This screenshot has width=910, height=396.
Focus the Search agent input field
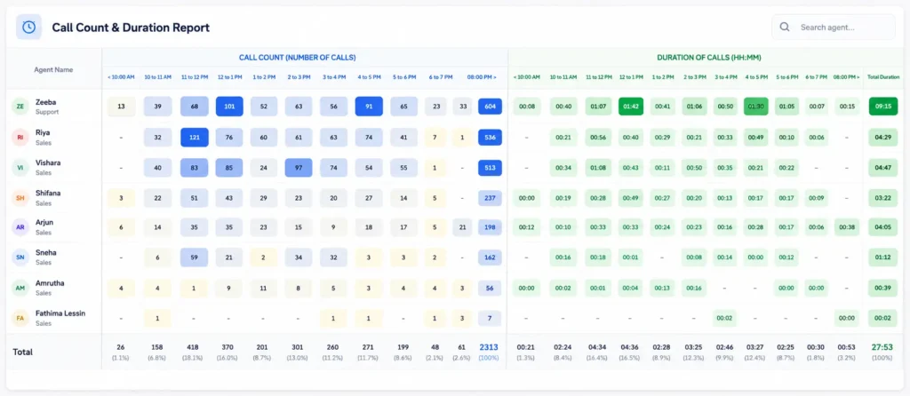click(834, 27)
